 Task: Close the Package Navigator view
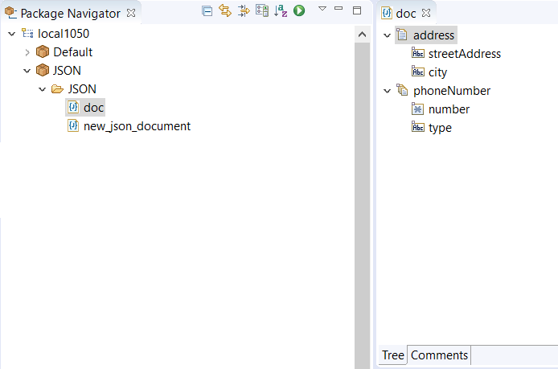pyautogui.click(x=131, y=13)
